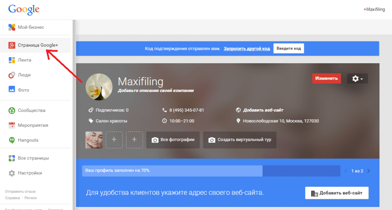Click Создать виртуальный тур button
Screen dimensions: 392x210
click(240, 140)
